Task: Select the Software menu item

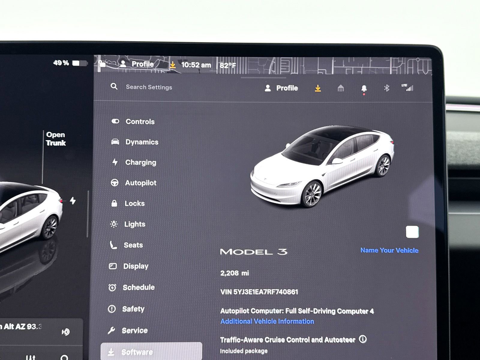Action: (151, 351)
